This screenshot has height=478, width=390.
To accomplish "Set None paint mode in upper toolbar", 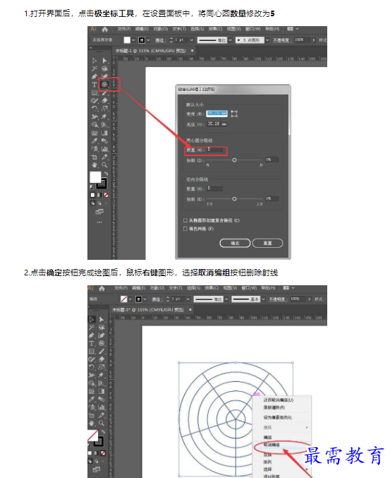I will pos(106,195).
